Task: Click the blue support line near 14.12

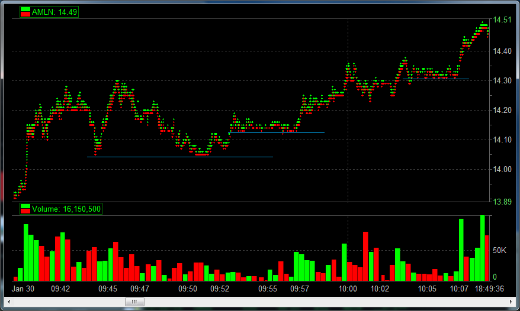Action: click(277, 133)
